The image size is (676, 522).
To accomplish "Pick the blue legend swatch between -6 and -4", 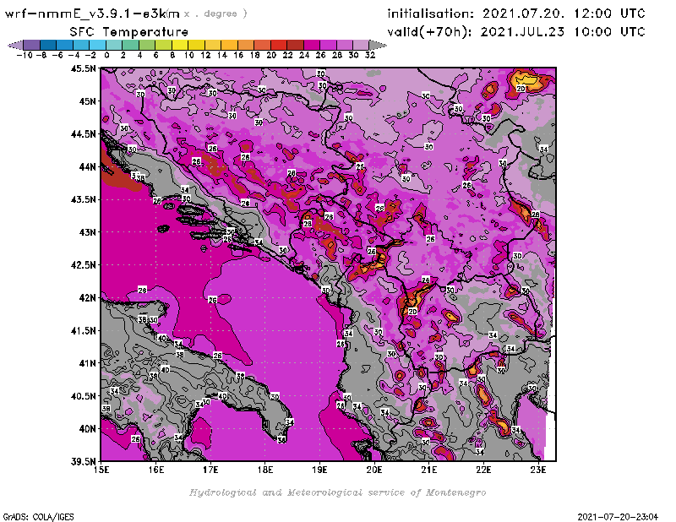I will pos(65,45).
